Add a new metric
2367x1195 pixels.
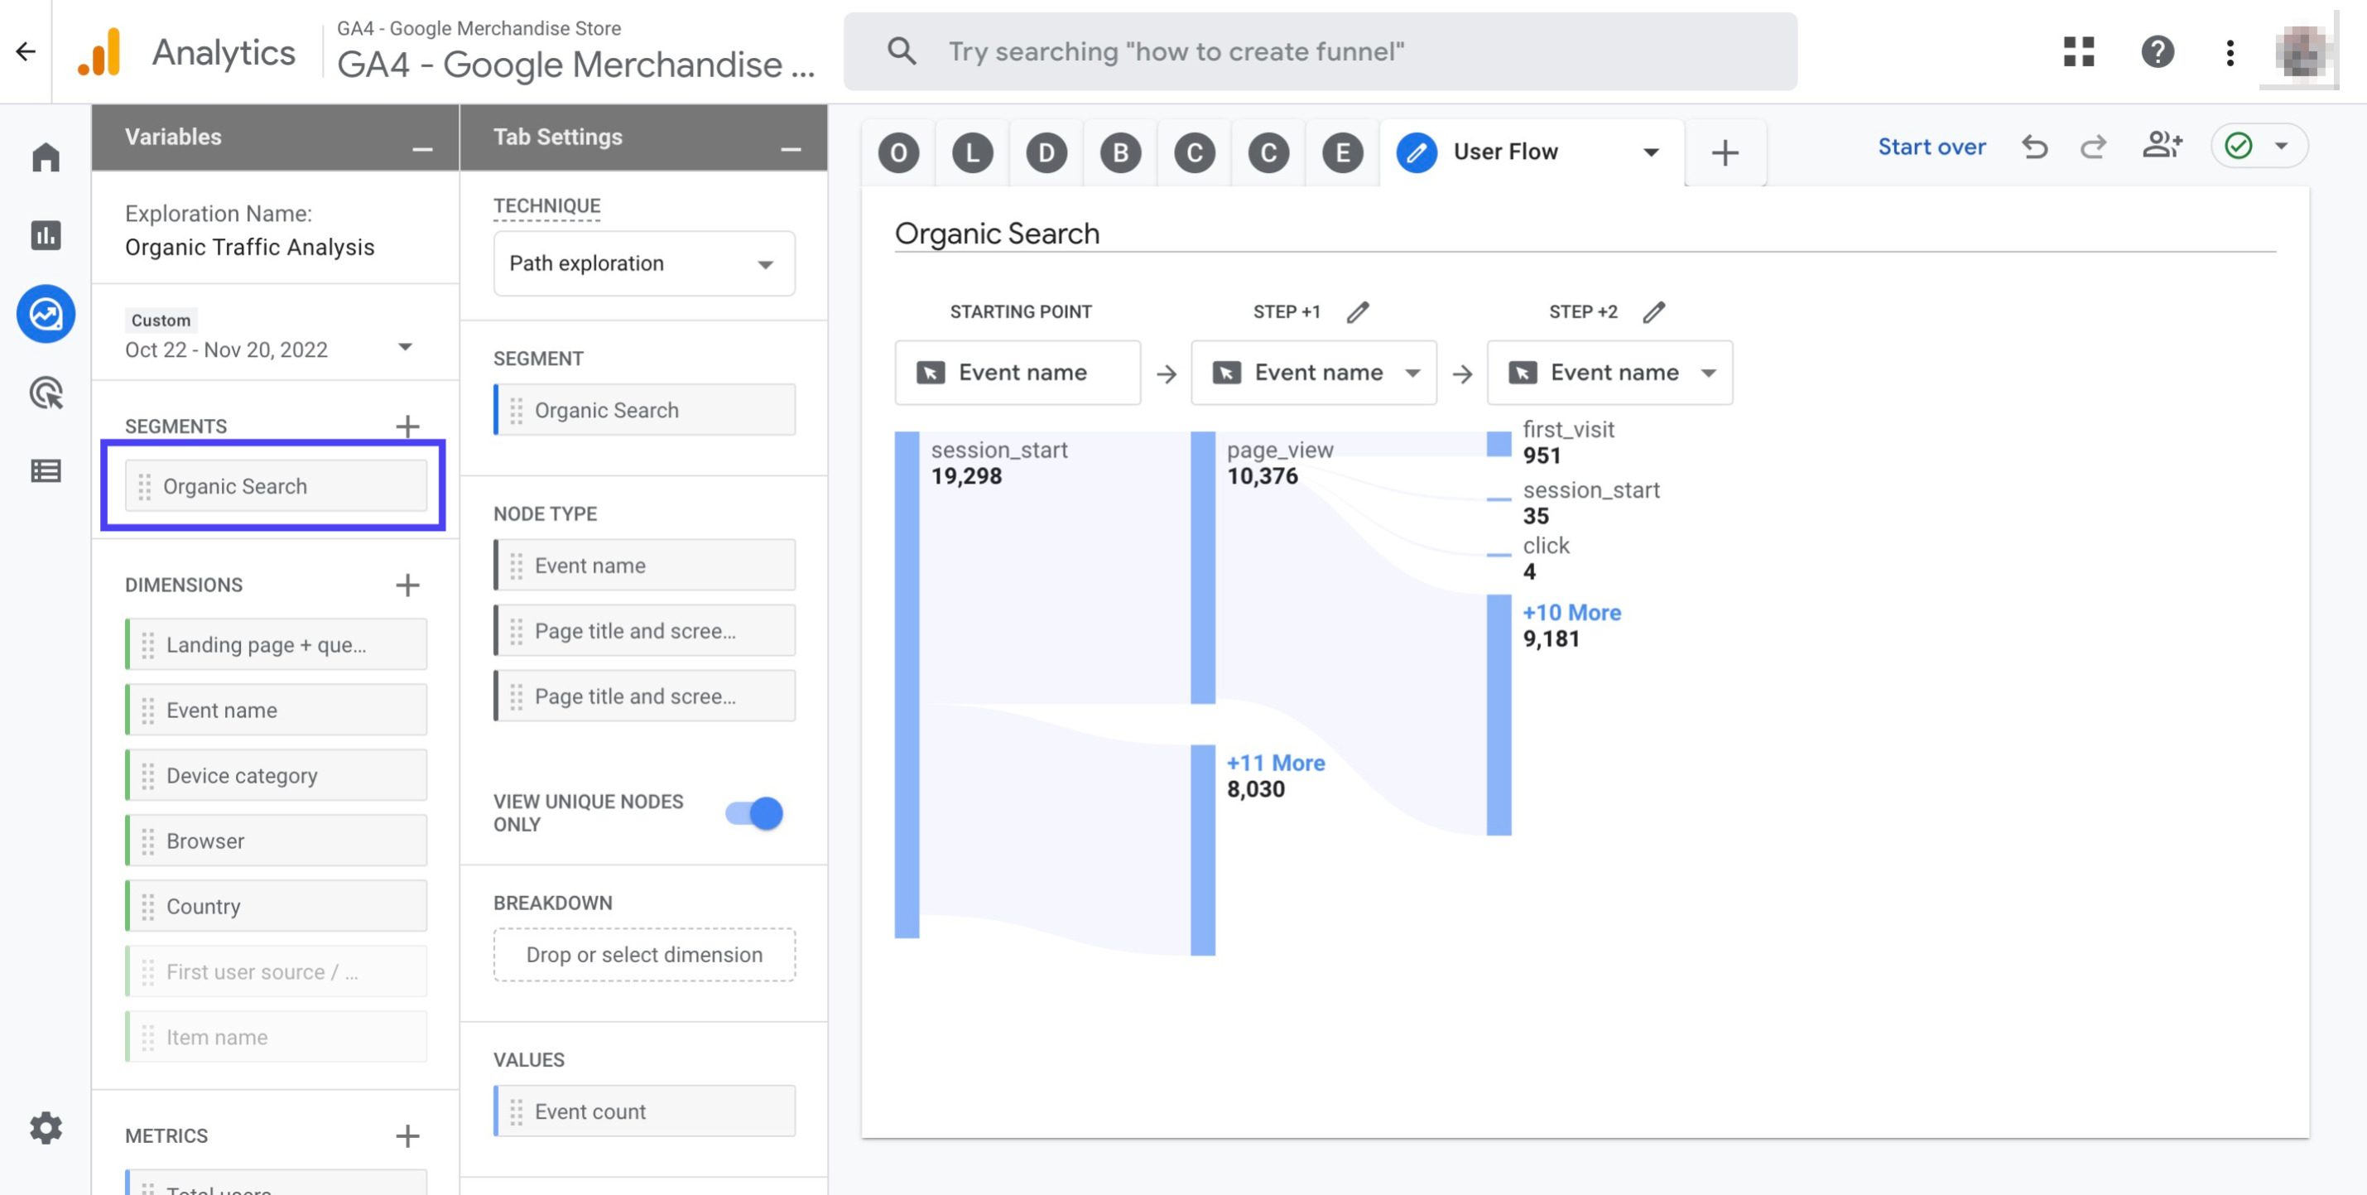tap(407, 1136)
